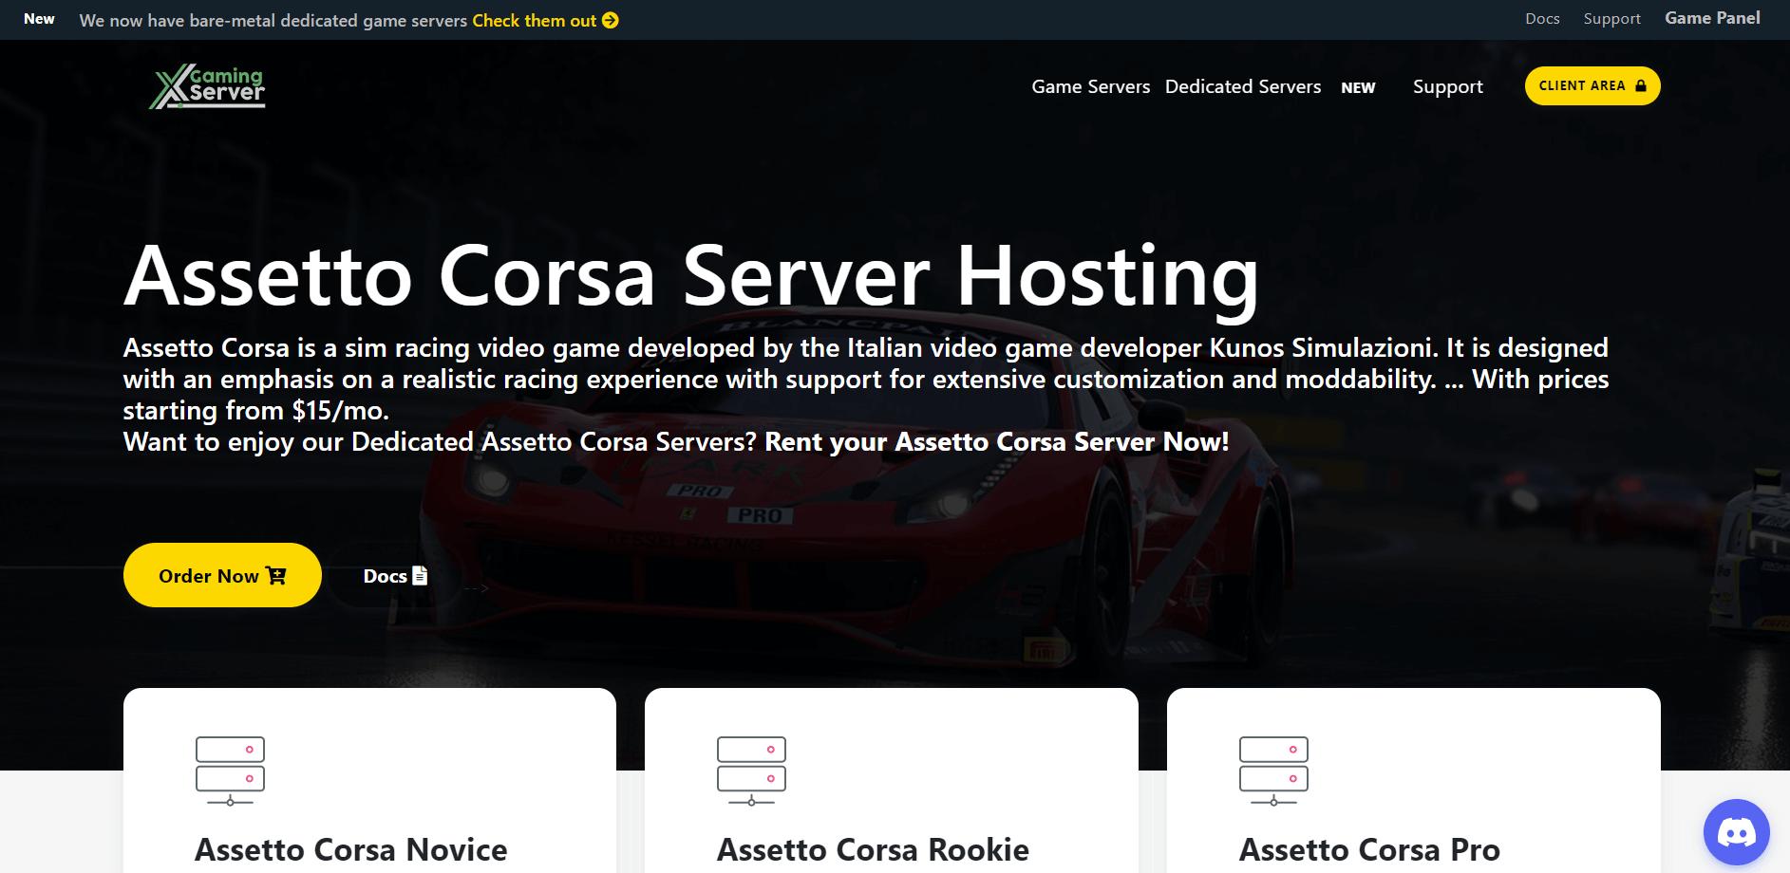Screen dimensions: 1790x873
Task: Click the lock icon in Client Area
Action: coord(1640,85)
